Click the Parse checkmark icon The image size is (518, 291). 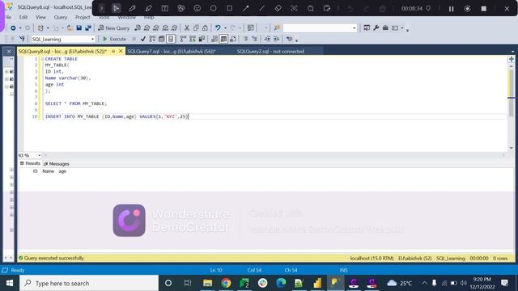(x=142, y=39)
